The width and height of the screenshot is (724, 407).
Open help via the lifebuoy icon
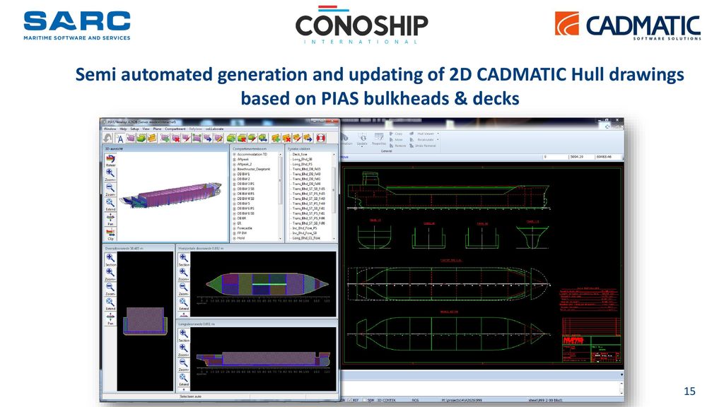click(320, 138)
